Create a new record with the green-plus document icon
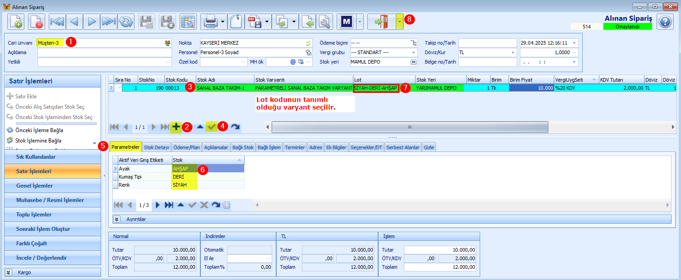This screenshot has height=280, width=681. coord(16,22)
